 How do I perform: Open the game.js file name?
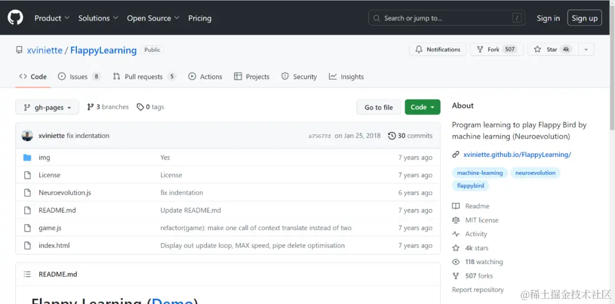(x=50, y=228)
